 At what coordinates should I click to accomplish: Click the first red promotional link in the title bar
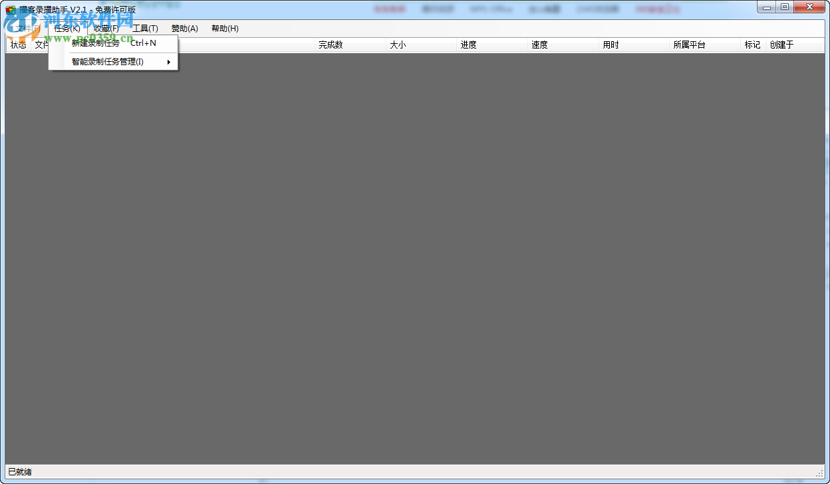[x=390, y=8]
